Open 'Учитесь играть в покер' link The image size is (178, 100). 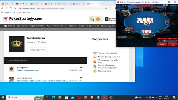click(107, 53)
